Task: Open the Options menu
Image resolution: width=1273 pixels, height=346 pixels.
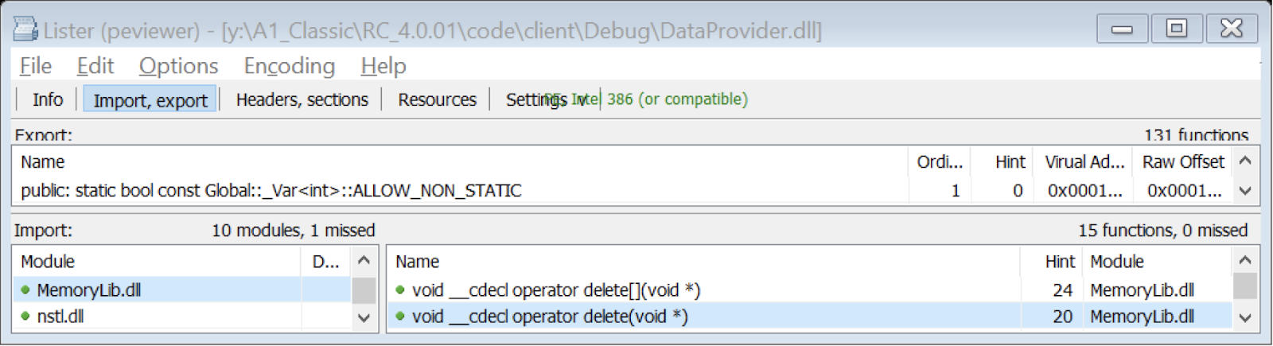Action: point(178,66)
